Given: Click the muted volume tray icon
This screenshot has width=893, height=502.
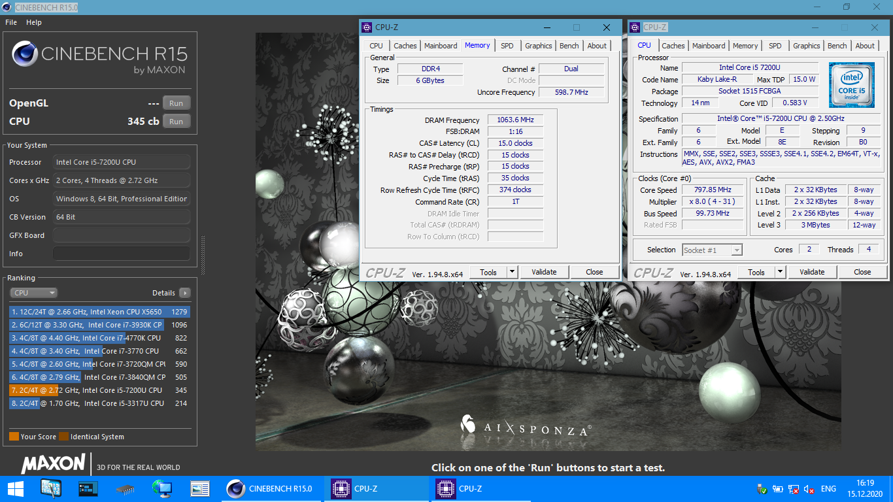Looking at the screenshot, I should coord(809,489).
